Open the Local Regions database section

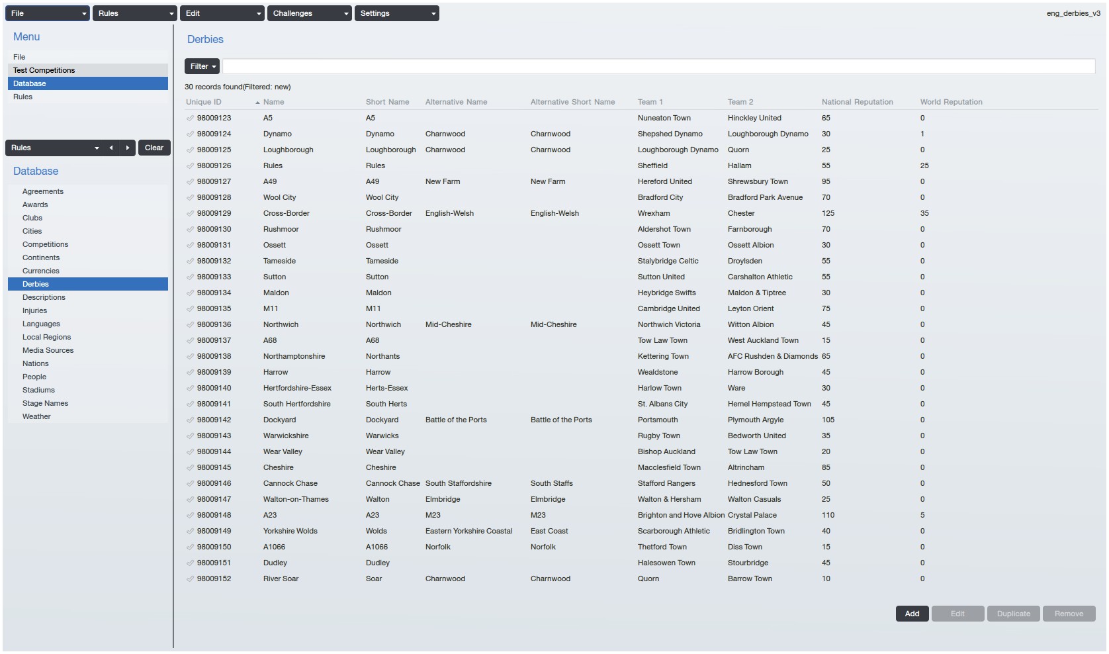point(88,337)
